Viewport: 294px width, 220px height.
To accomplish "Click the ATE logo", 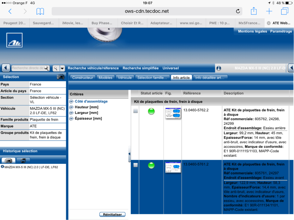I will [x=14, y=40].
